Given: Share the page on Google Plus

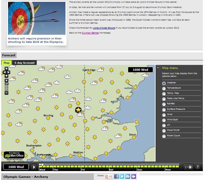Looking at the screenshot, I should pos(108,177).
